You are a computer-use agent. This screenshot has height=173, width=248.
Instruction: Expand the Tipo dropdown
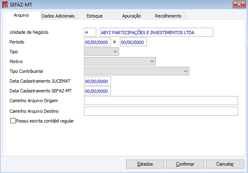[x=102, y=52]
